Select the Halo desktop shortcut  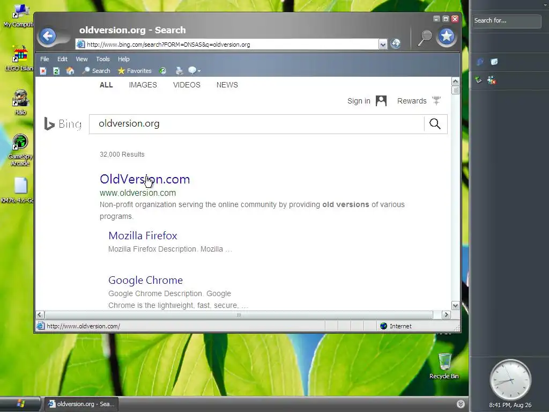click(x=20, y=102)
